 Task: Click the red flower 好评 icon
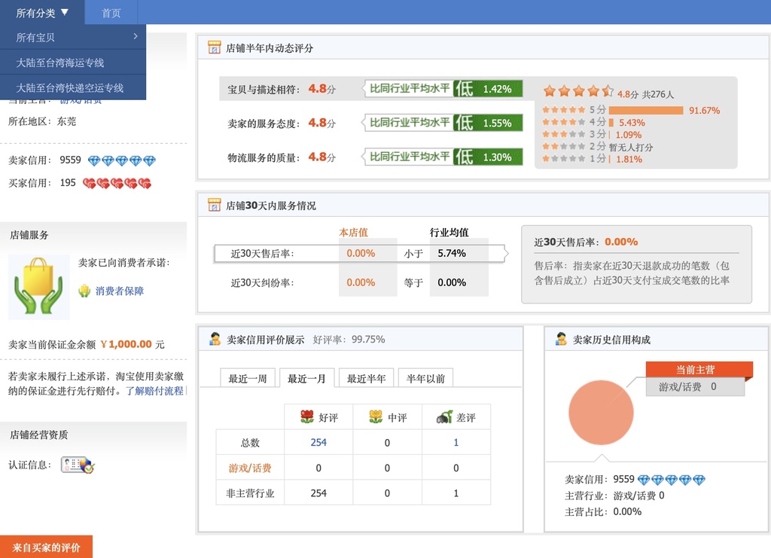306,417
